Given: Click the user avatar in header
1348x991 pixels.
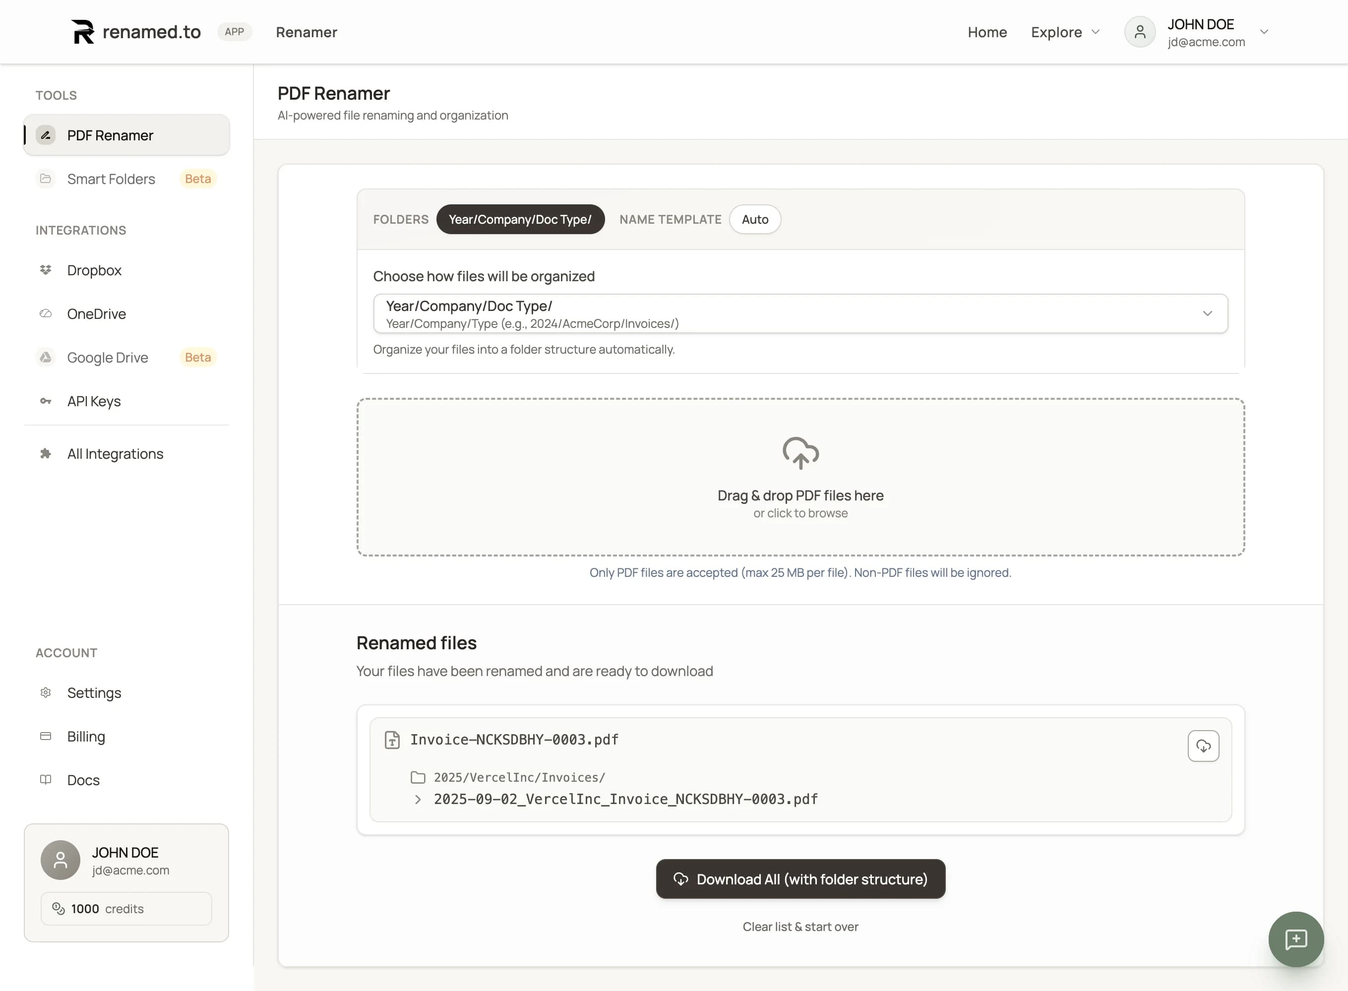Looking at the screenshot, I should pos(1139,32).
